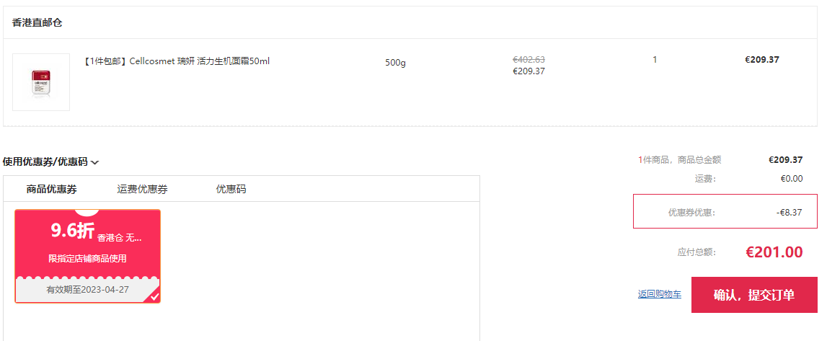Click the checkmark corner on the selected coupon
The image size is (827, 341).
point(154,296)
